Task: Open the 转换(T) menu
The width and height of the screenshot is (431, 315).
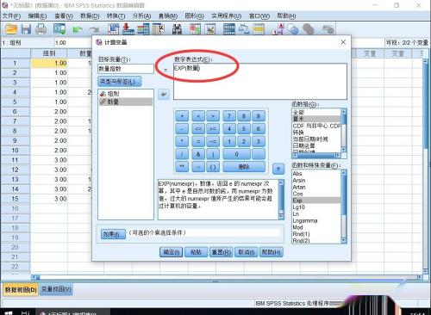Action: pos(116,15)
